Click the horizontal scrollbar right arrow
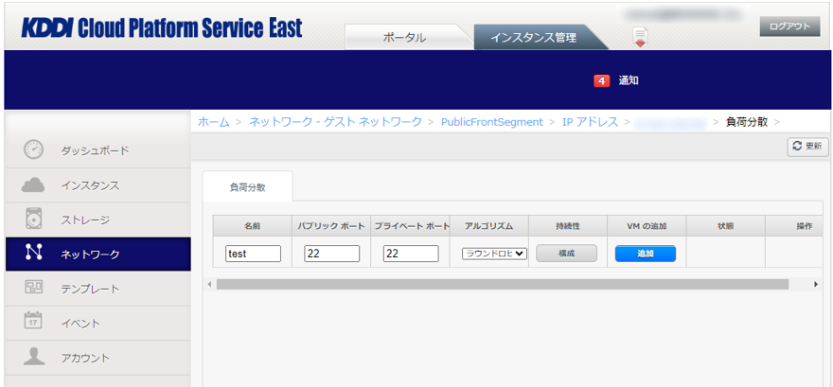Viewport: 833px width, 387px height. pos(816,284)
